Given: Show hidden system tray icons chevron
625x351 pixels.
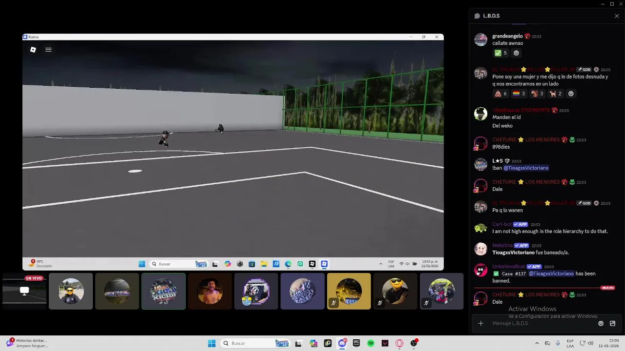Looking at the screenshot, I should point(537,343).
